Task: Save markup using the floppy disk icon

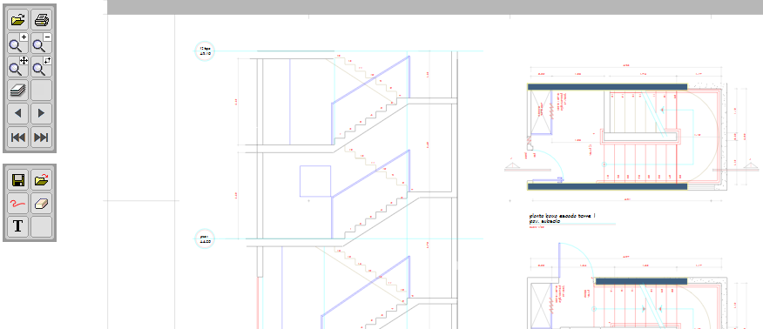Action: 18,180
